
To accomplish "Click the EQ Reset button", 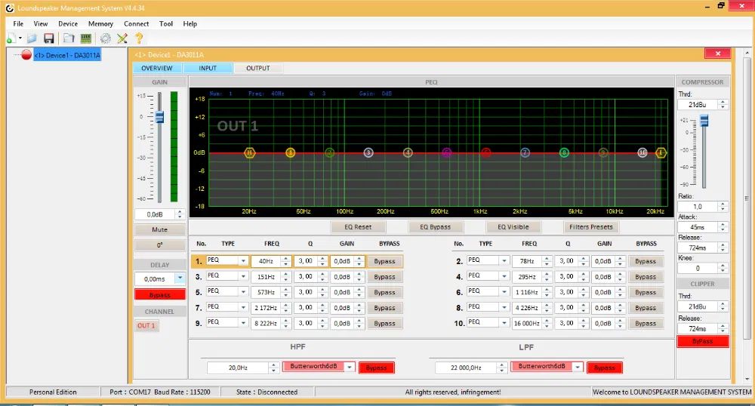I will (x=358, y=227).
